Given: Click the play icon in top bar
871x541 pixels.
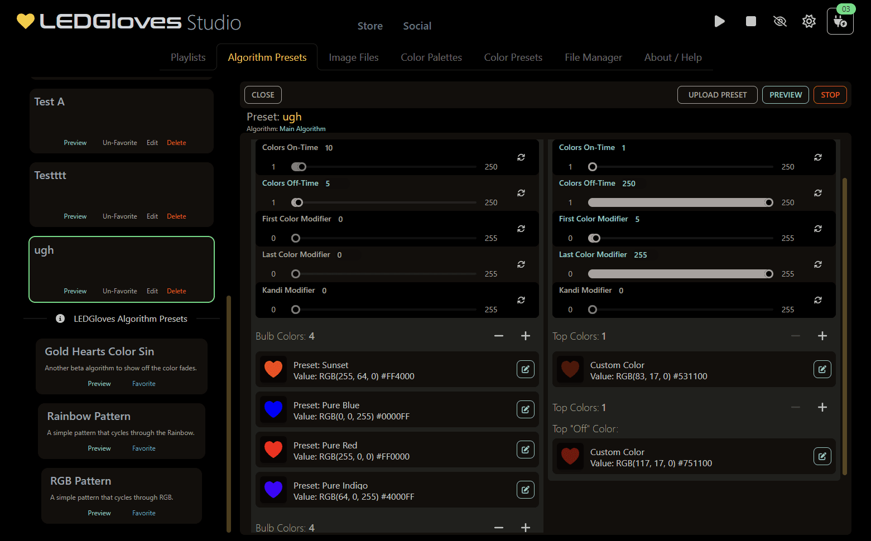Looking at the screenshot, I should click(719, 21).
